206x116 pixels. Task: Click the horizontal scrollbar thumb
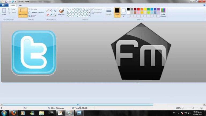[x=78, y=105]
